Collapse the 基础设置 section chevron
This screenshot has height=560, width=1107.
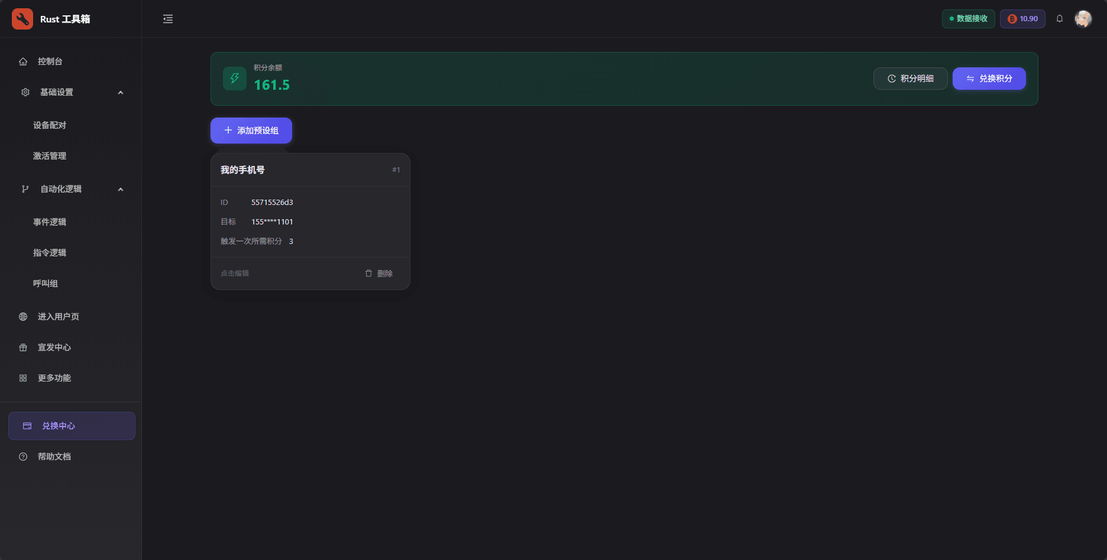point(121,92)
